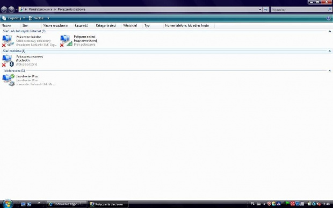This screenshot has height=208, width=333.
Task: Switch to the 'Połączenia sieciowe' taskbar button
Action: [x=108, y=204]
